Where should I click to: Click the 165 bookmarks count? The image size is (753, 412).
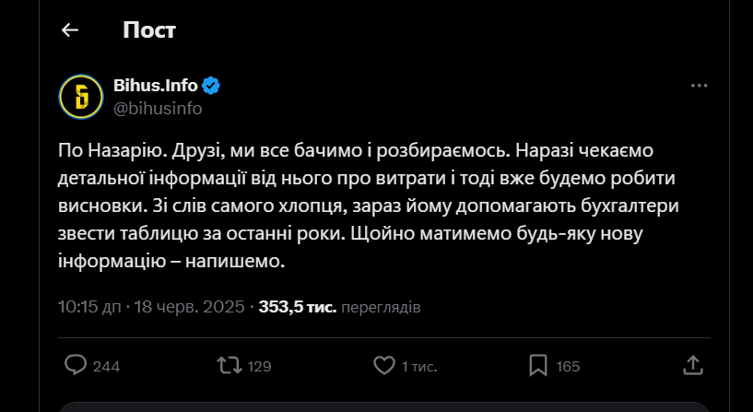click(568, 366)
